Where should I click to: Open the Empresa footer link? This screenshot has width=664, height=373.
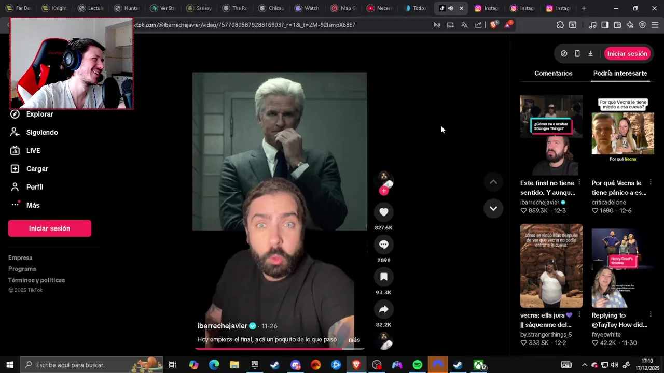click(20, 258)
